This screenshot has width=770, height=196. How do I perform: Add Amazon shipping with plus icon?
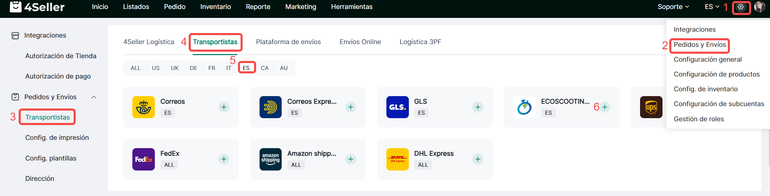coord(351,159)
